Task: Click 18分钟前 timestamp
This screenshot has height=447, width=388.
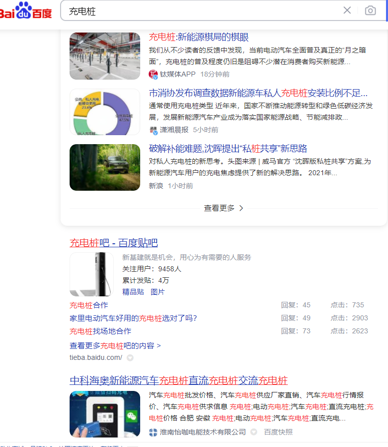Action: coord(215,75)
